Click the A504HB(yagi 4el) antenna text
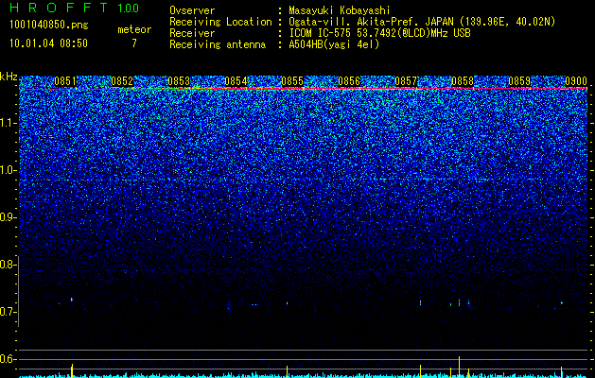The width and height of the screenshot is (595, 378). (x=334, y=44)
